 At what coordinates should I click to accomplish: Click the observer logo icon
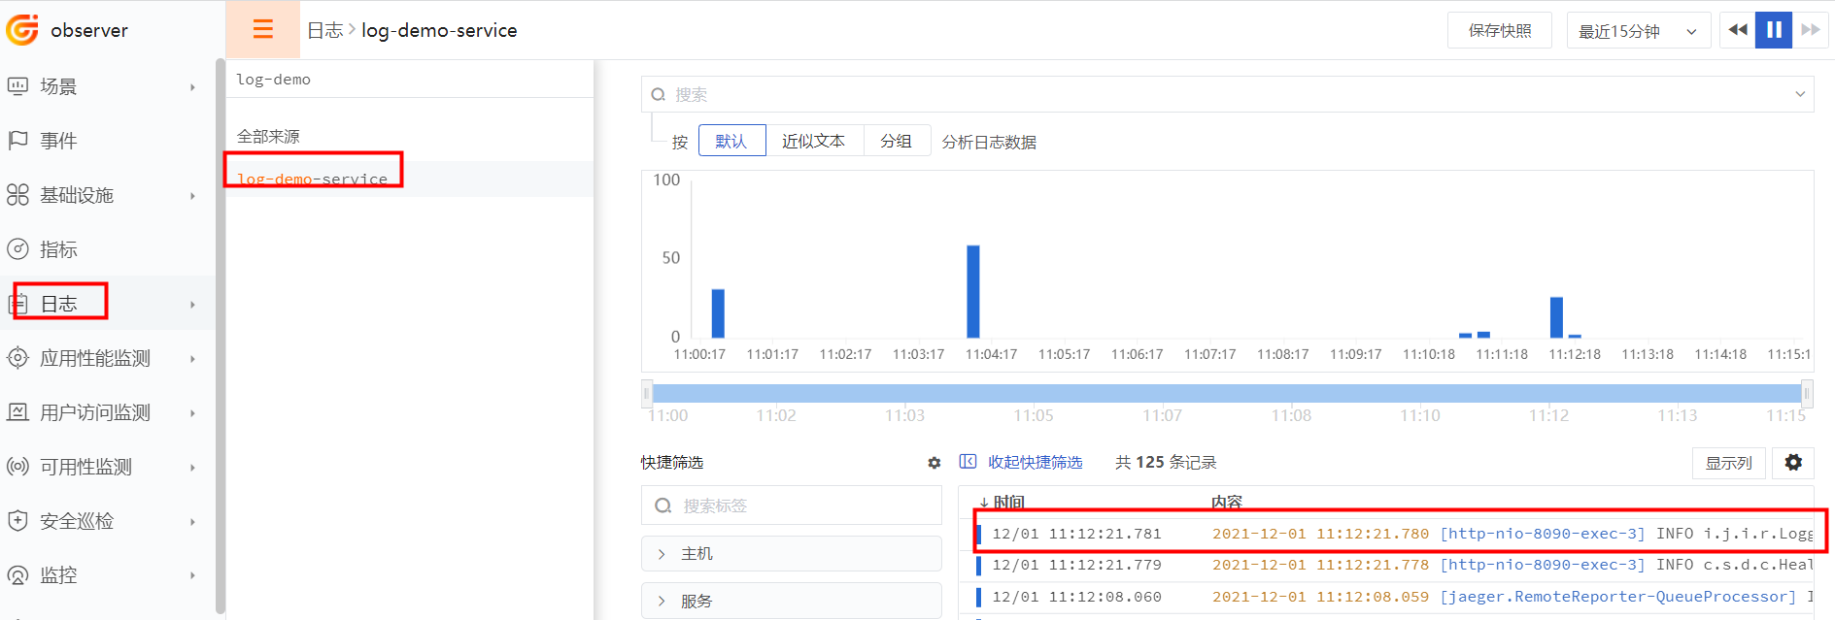[x=22, y=30]
